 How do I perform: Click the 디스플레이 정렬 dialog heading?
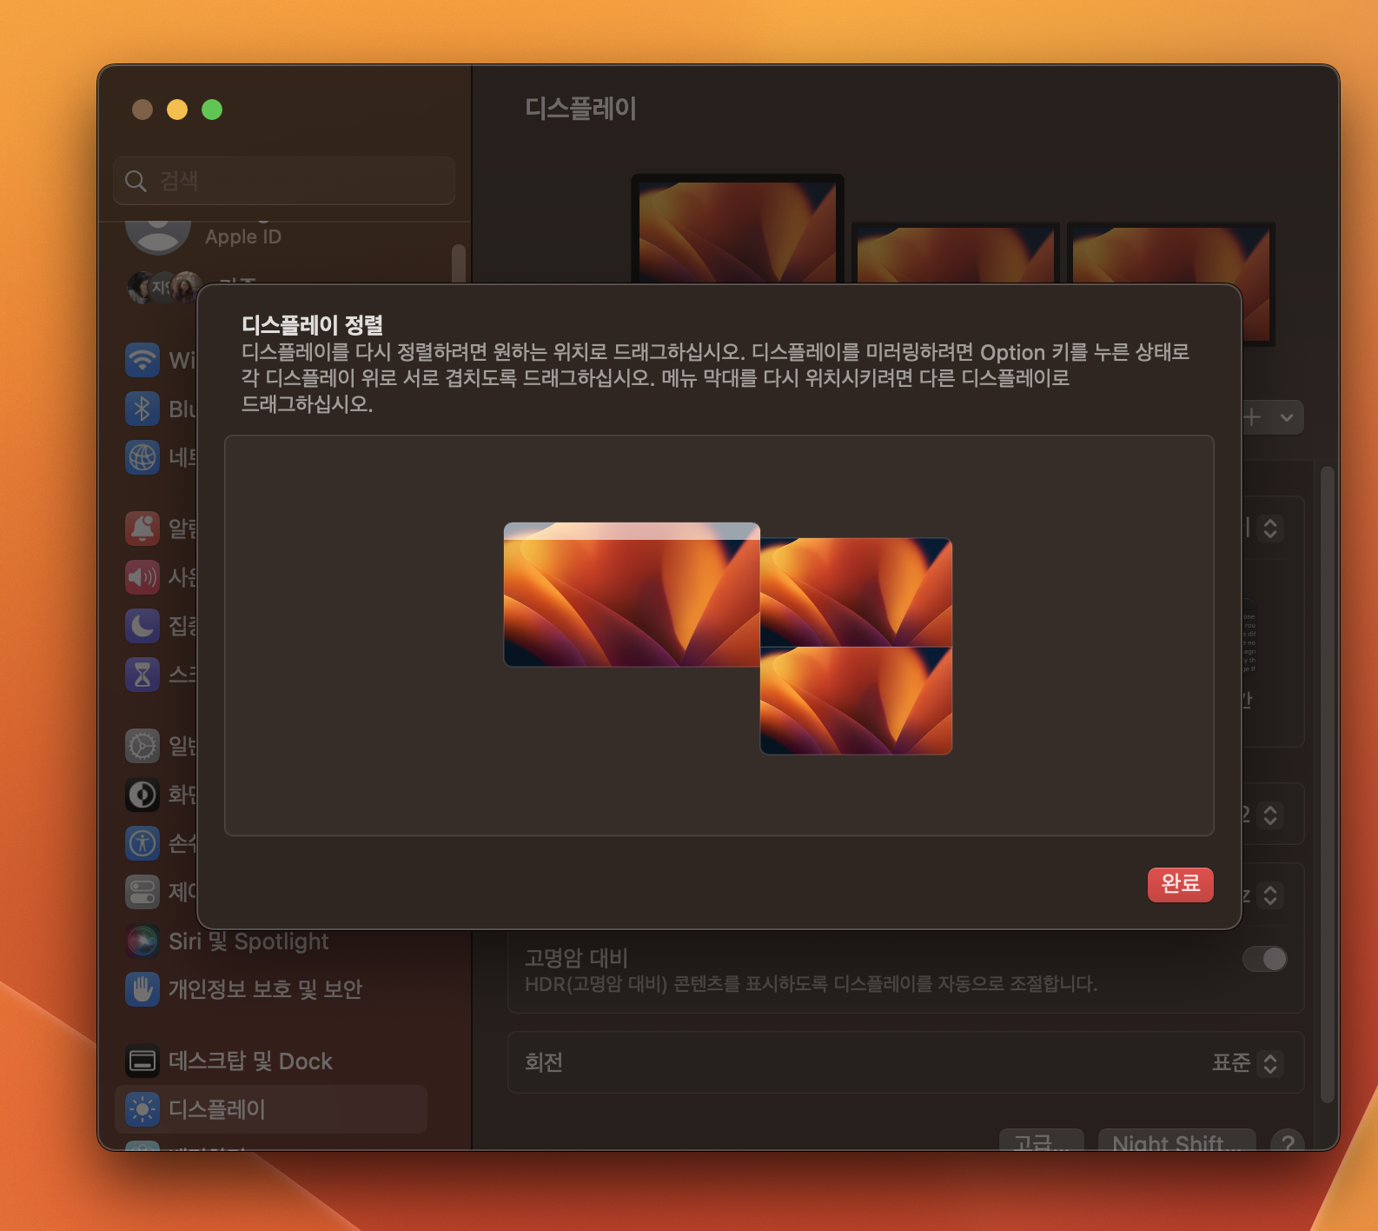point(312,325)
